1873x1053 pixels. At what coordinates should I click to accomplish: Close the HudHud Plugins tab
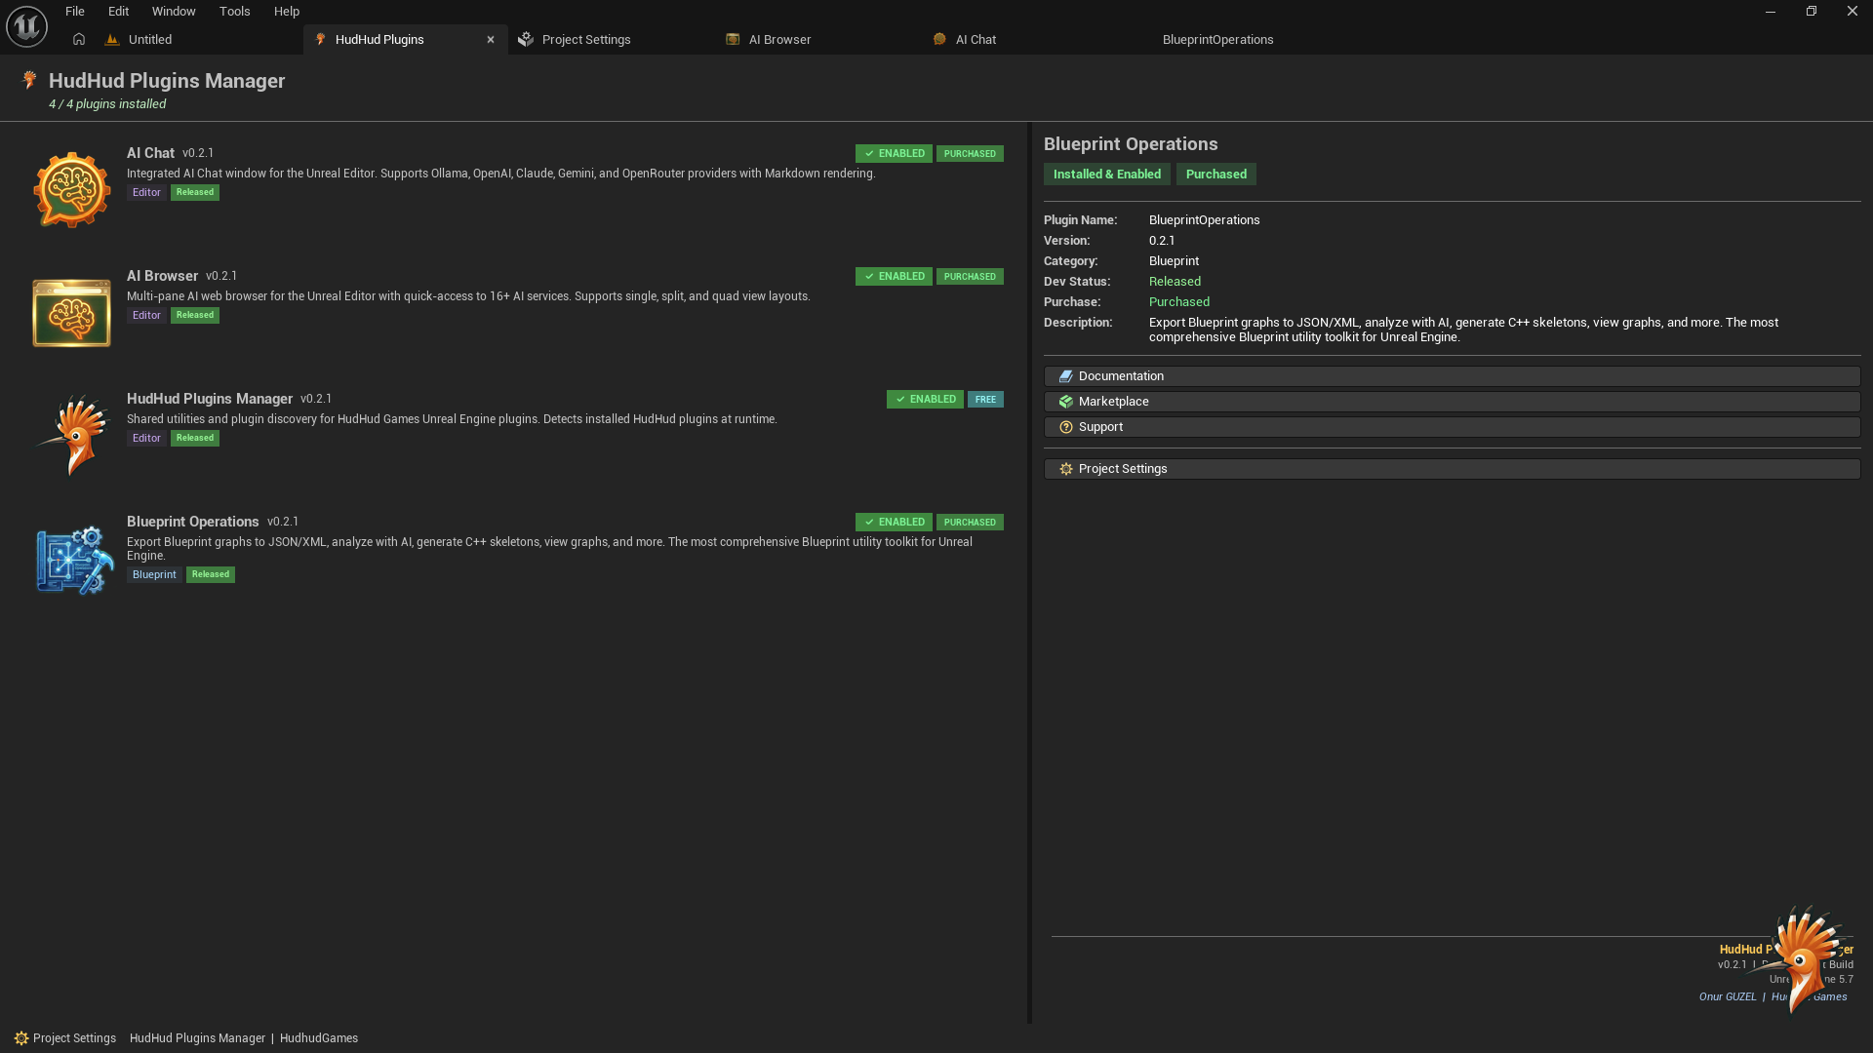click(x=491, y=40)
